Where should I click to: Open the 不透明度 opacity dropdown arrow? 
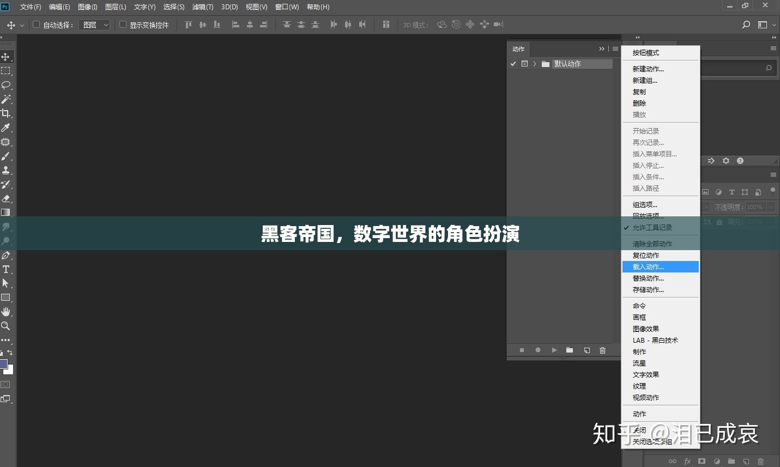[771, 207]
